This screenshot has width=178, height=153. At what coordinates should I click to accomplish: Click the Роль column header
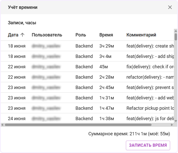click(81, 35)
